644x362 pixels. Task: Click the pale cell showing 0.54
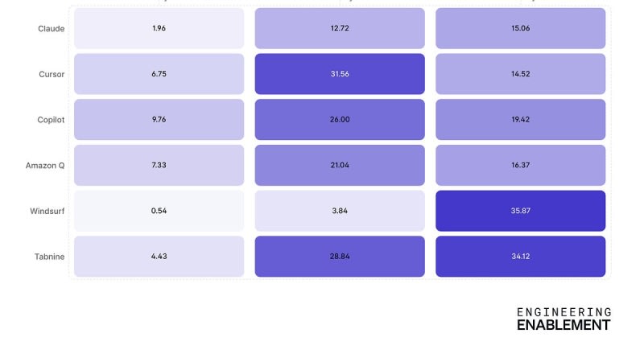pos(159,211)
